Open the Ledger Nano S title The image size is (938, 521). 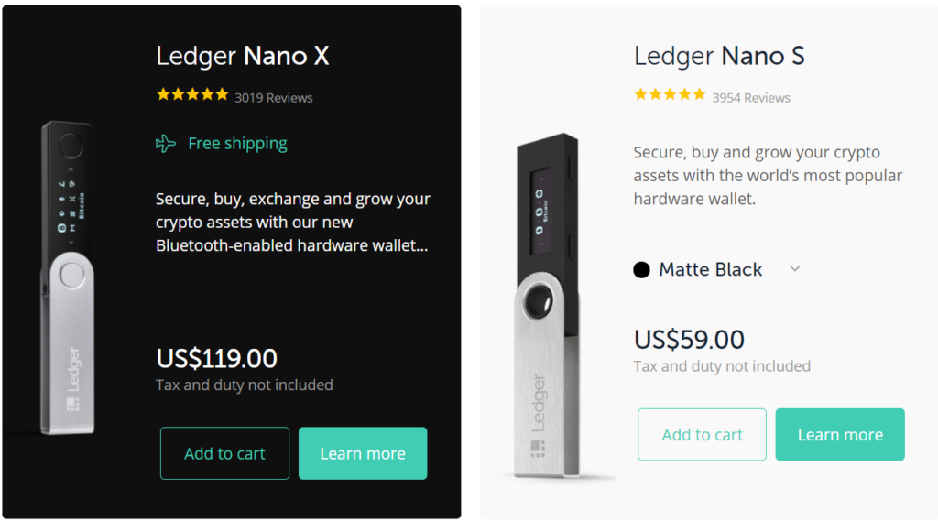click(719, 56)
